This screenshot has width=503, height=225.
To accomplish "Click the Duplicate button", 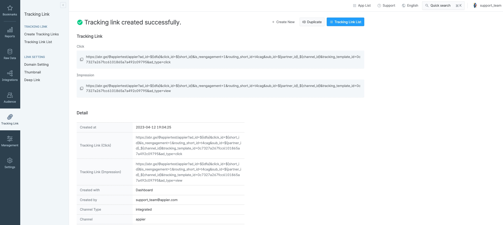I will pos(312,22).
